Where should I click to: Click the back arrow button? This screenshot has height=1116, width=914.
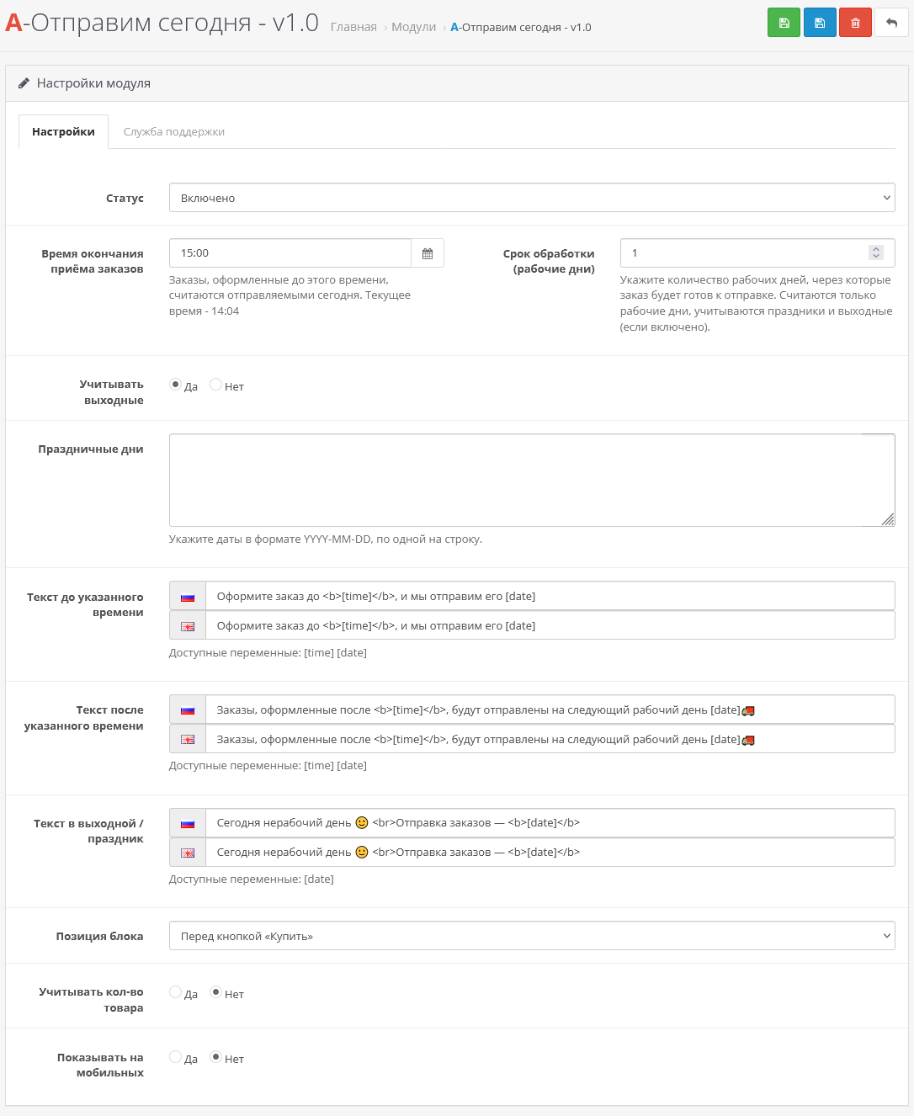pos(891,23)
